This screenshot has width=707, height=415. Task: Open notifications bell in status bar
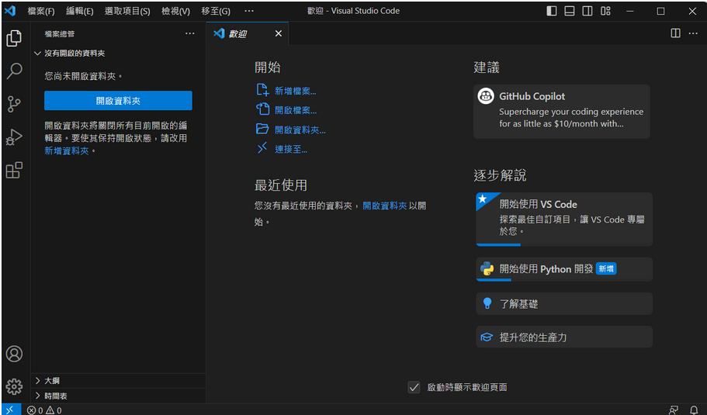(x=694, y=410)
